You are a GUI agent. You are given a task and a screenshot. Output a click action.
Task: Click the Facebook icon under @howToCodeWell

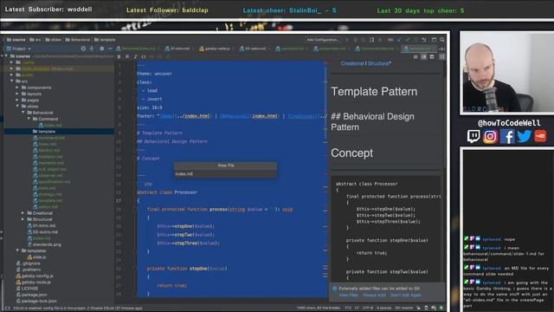point(507,136)
